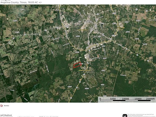Click the Angelina County, Texas acreage subtitle

(21, 2)
